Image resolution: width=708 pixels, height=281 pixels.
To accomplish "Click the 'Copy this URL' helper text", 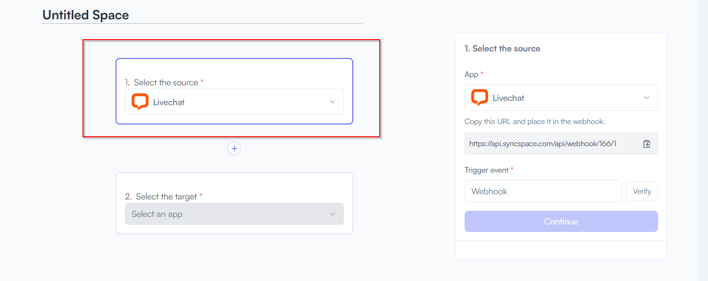I will pos(534,122).
